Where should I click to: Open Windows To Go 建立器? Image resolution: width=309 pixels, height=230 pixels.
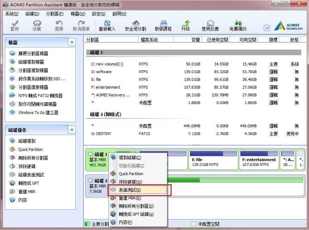(x=34, y=113)
